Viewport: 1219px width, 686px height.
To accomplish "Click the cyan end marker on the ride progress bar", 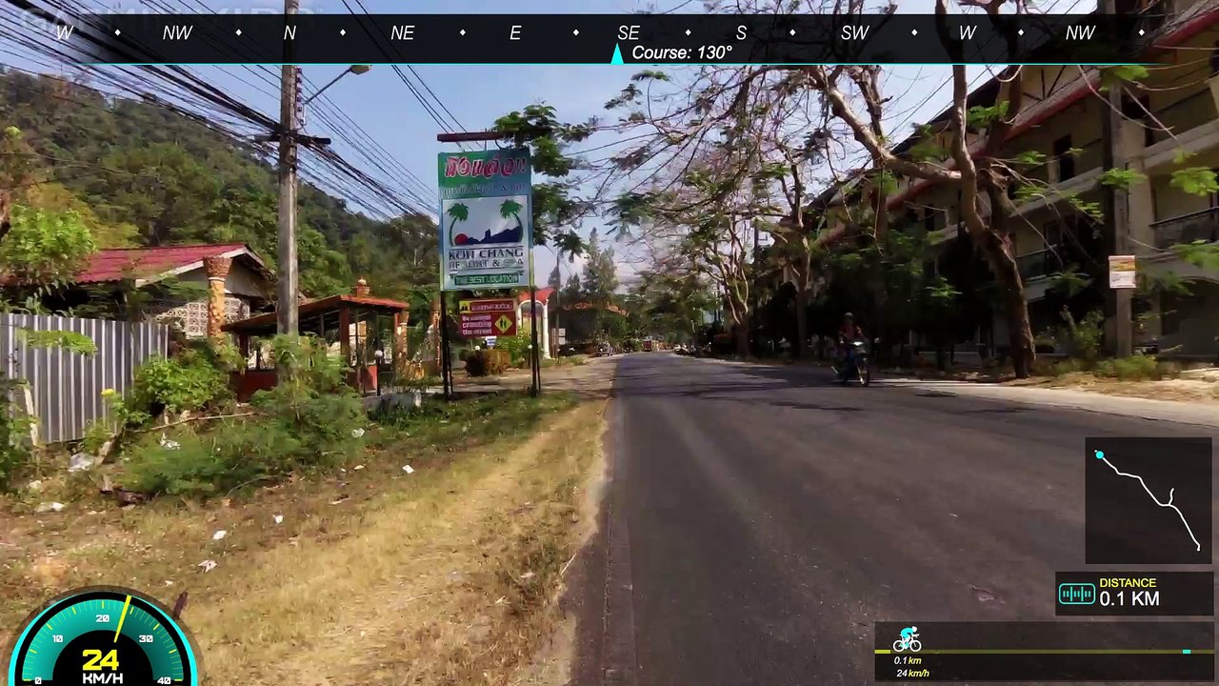I will click(x=1187, y=652).
